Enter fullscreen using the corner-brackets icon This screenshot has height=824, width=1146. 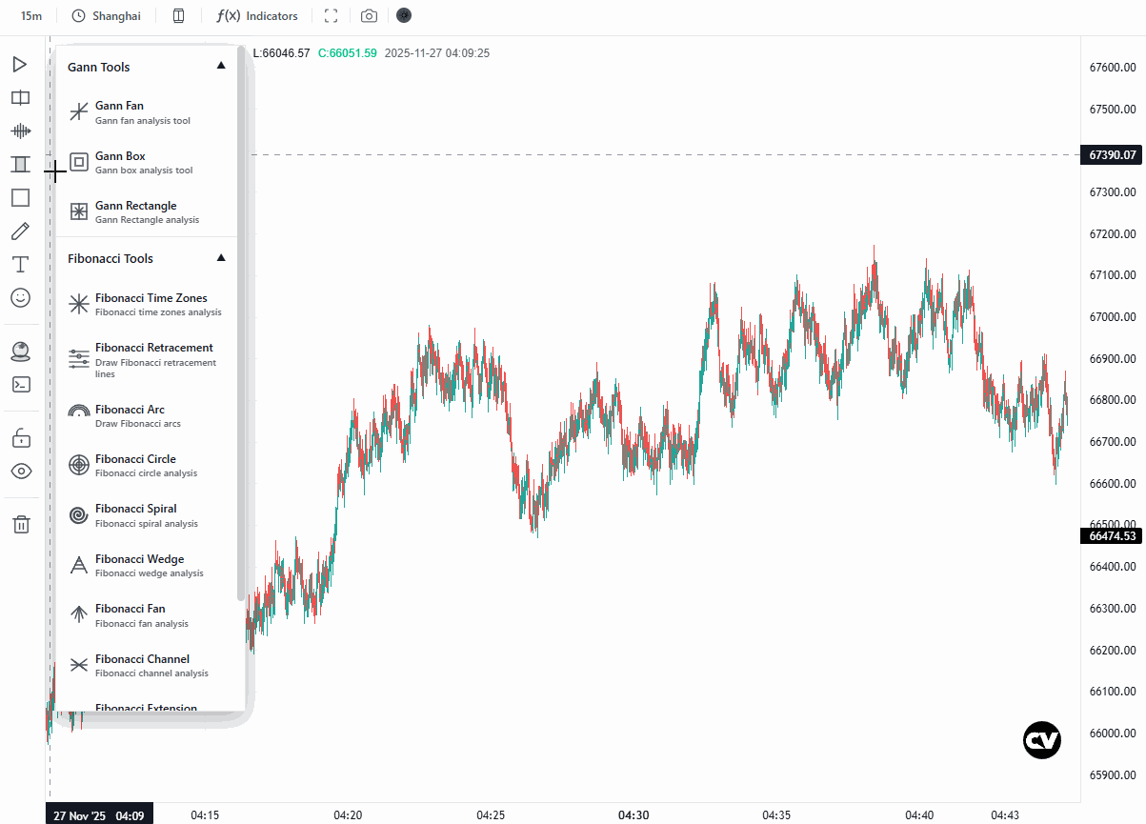[x=332, y=16]
